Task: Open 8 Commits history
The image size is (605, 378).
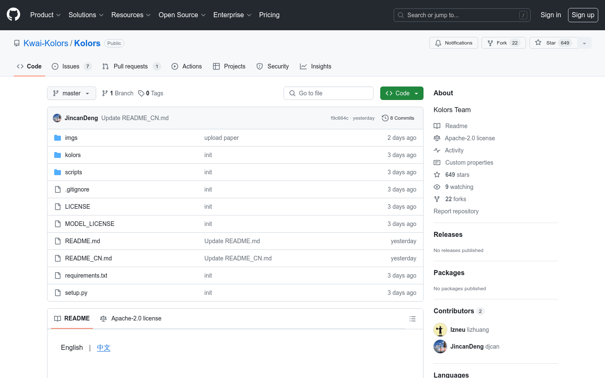Action: point(398,118)
